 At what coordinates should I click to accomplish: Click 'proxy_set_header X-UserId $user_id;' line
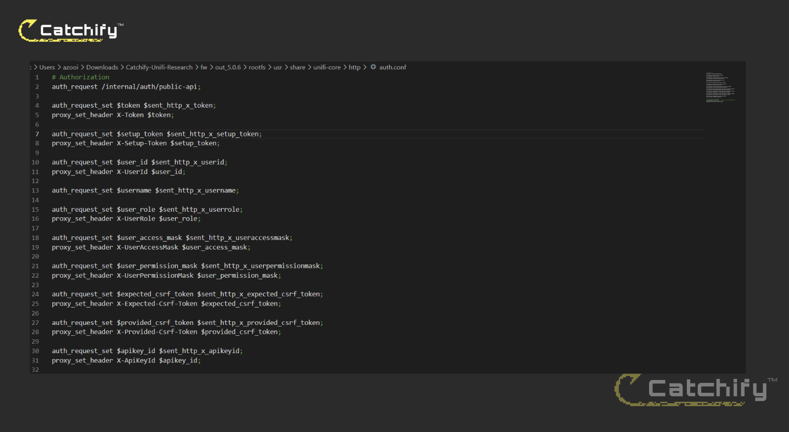coord(119,172)
